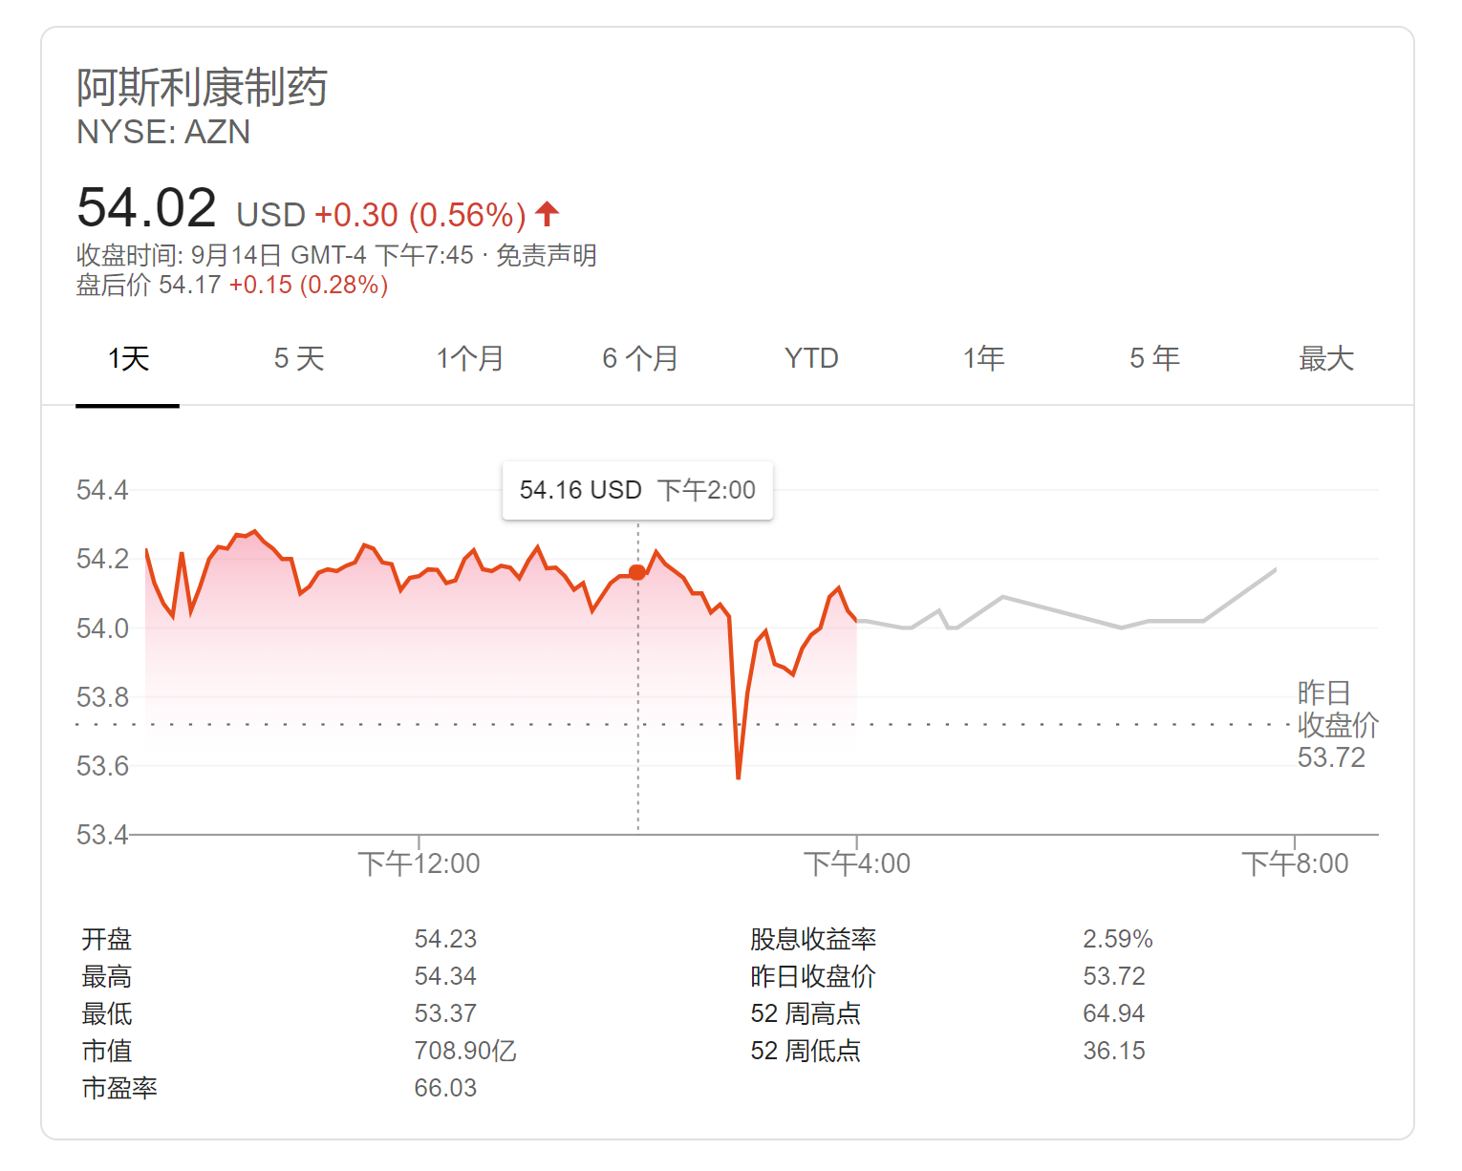Click the 下午12:00 axis label

[419, 863]
